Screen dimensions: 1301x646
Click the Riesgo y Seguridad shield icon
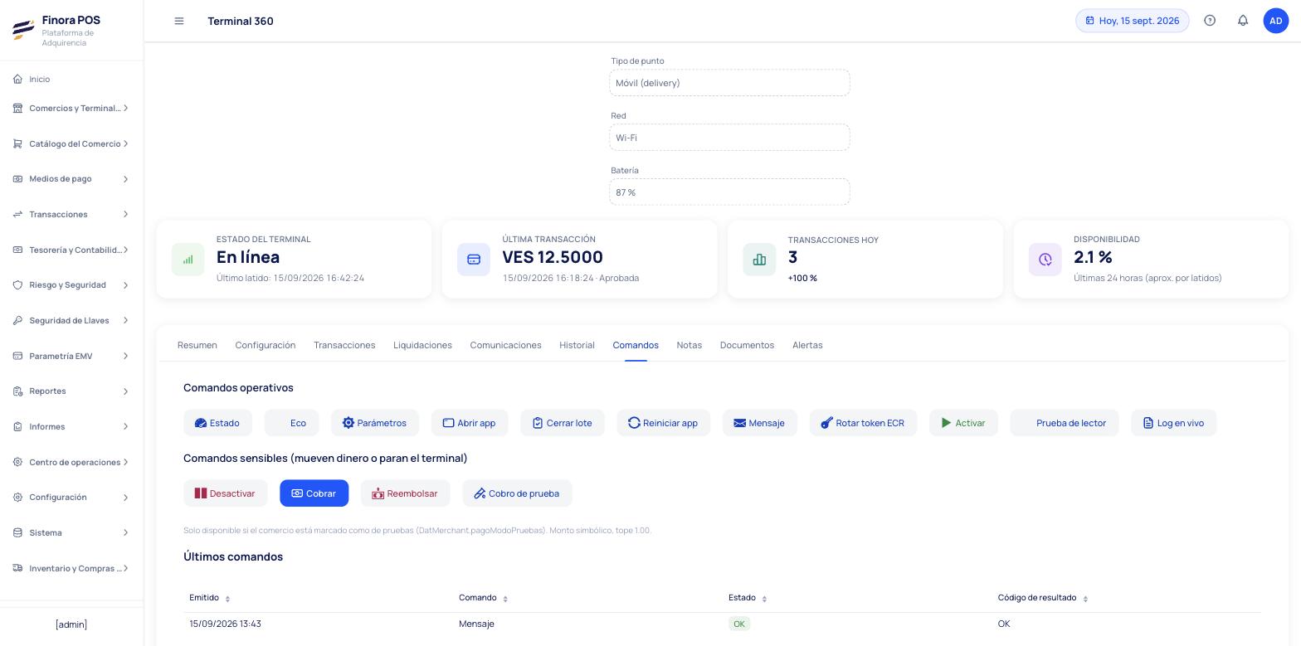point(17,285)
